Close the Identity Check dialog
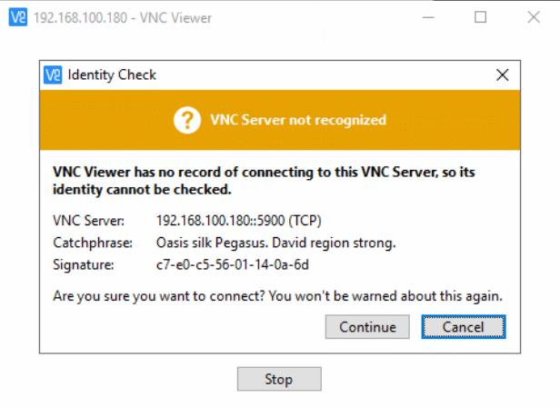Image resolution: width=560 pixels, height=407 pixels. [x=502, y=75]
